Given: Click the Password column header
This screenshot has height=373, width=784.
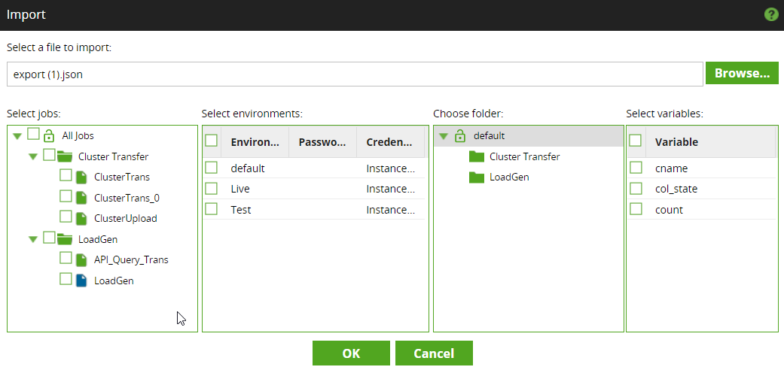Looking at the screenshot, I should pyautogui.click(x=322, y=142).
